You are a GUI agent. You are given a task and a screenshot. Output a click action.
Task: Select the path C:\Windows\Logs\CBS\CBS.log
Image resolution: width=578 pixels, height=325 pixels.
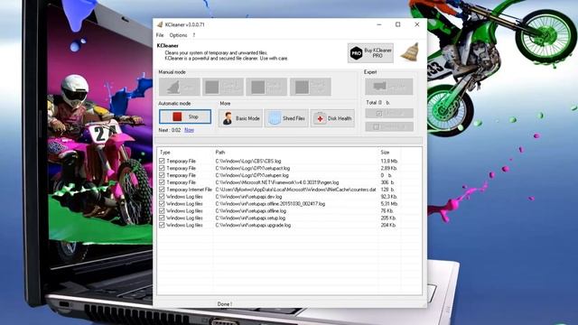[248, 161]
